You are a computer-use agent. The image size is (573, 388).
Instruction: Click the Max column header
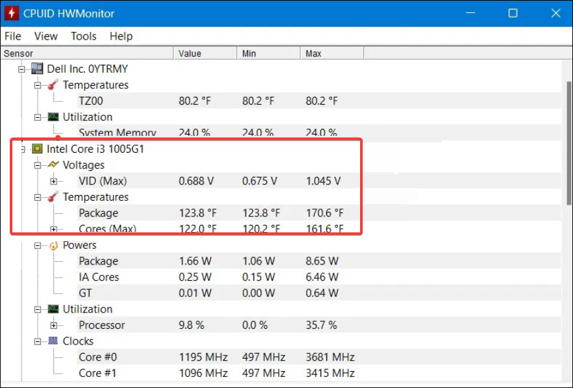click(x=313, y=53)
